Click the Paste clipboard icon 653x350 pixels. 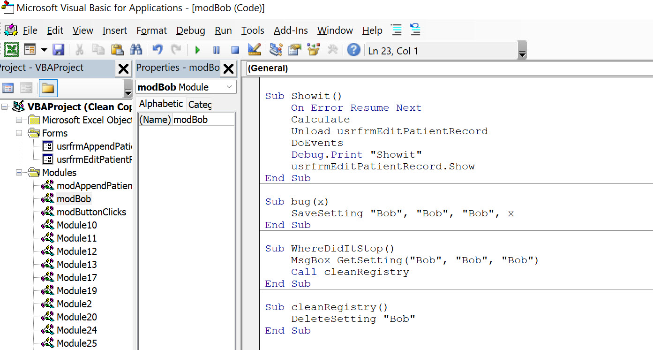click(117, 50)
